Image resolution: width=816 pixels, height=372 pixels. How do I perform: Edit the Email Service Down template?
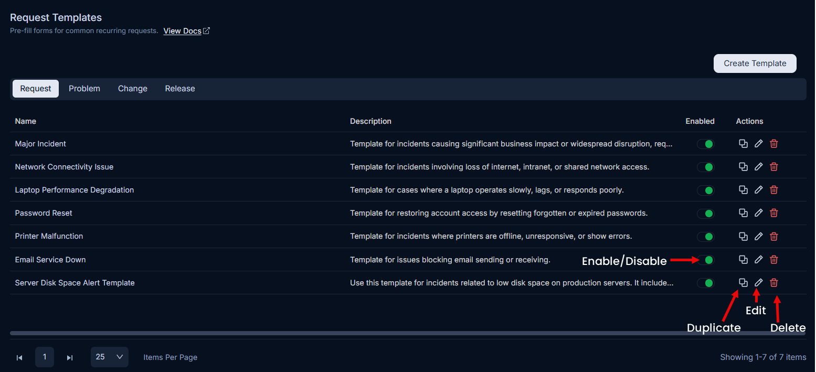758,260
